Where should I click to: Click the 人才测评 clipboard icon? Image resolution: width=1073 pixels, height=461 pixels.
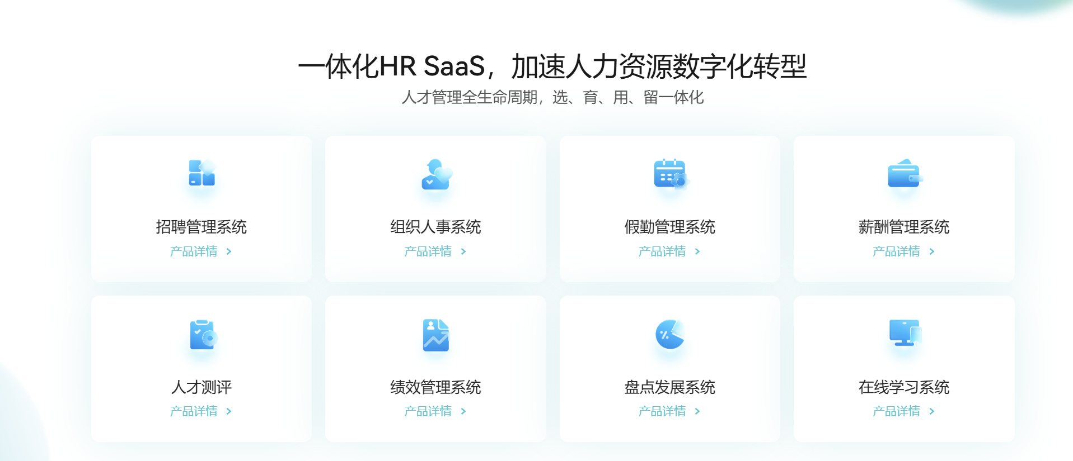(x=203, y=334)
